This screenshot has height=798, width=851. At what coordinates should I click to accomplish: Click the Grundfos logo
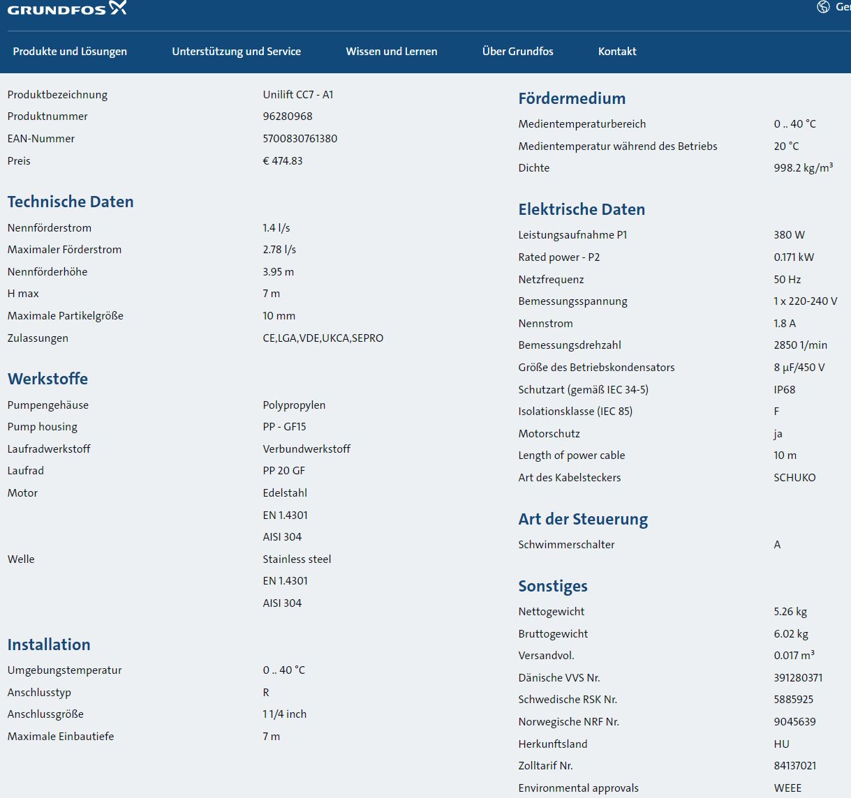[67, 8]
